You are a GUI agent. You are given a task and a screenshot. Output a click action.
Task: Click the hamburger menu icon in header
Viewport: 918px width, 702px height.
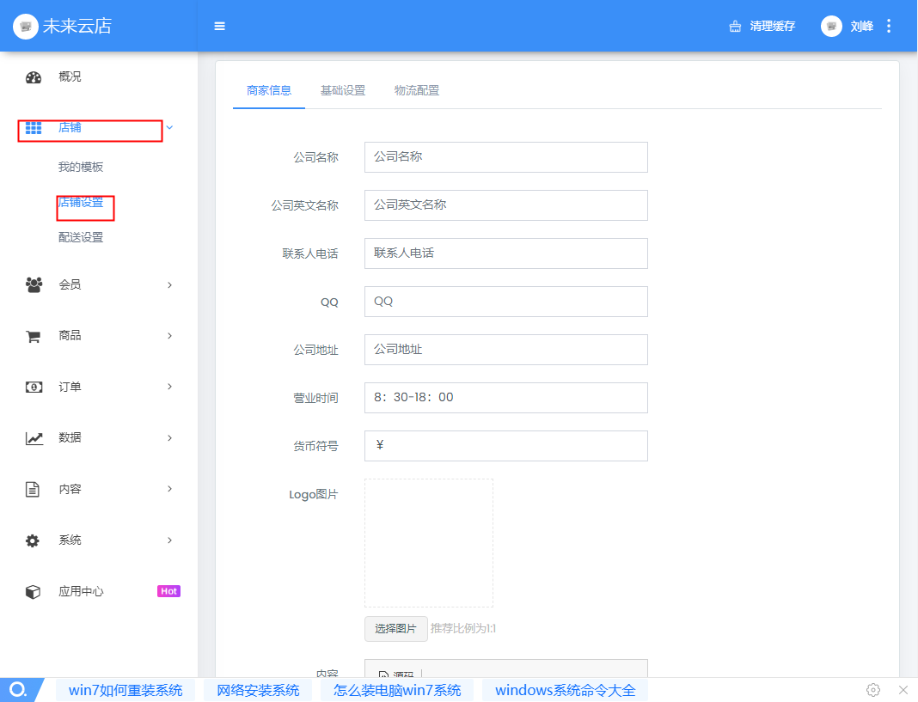[x=220, y=26]
